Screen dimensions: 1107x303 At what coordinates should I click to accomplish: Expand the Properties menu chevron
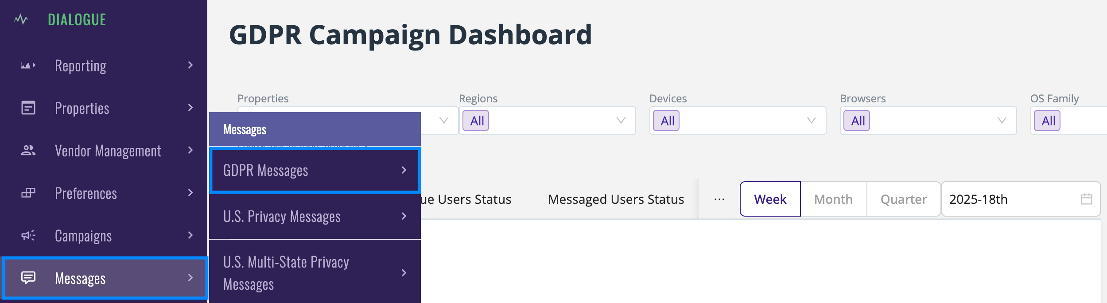pyautogui.click(x=190, y=108)
